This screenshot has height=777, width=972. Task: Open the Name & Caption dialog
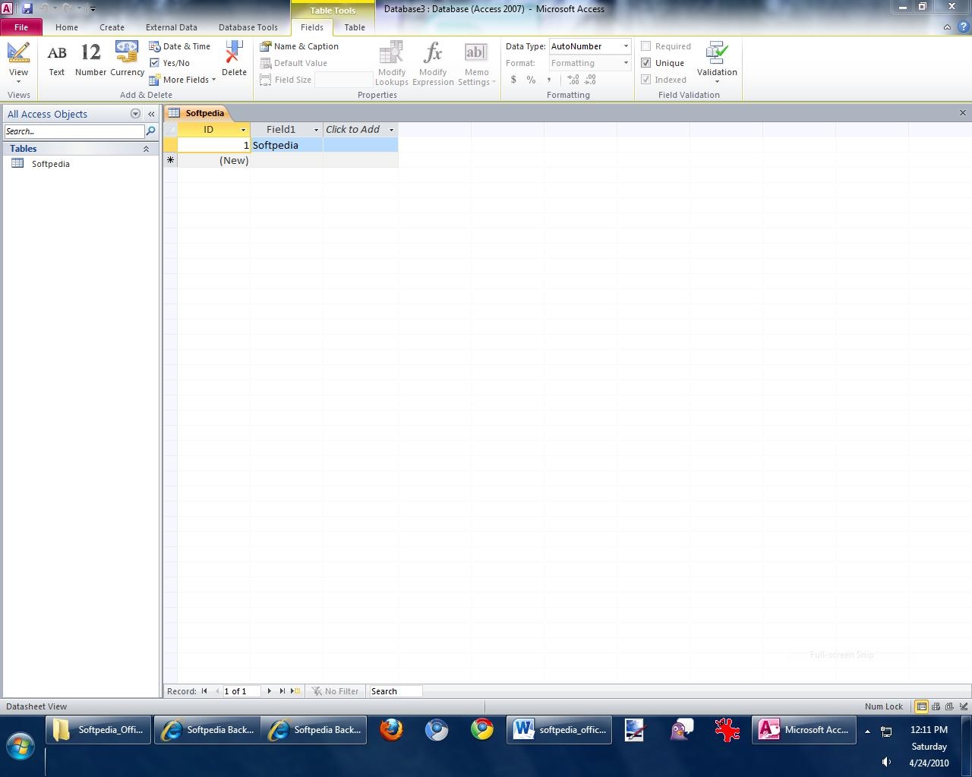point(300,46)
